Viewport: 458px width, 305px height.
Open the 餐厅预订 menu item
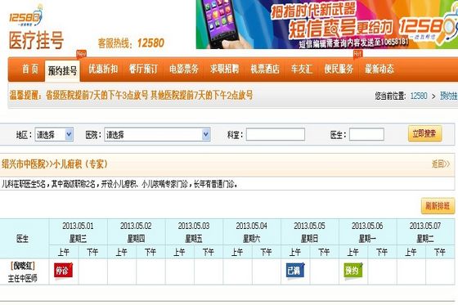tap(143, 69)
